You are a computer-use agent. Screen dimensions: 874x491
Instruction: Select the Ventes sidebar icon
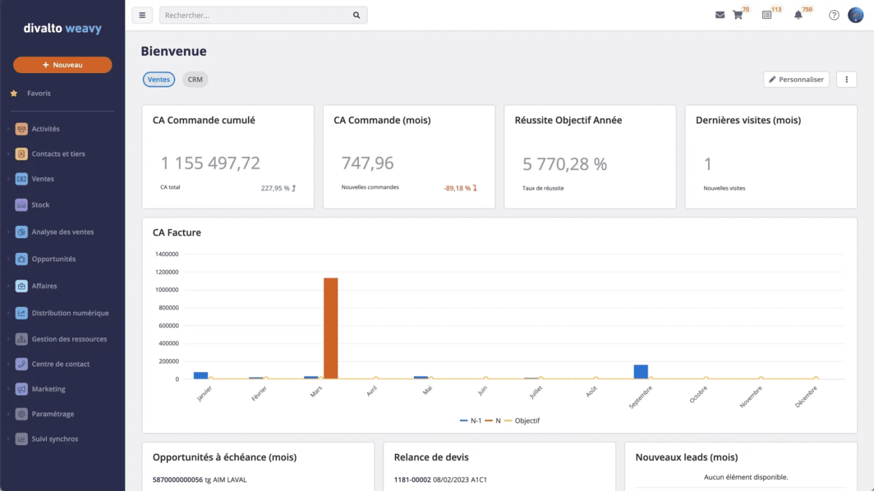(22, 179)
